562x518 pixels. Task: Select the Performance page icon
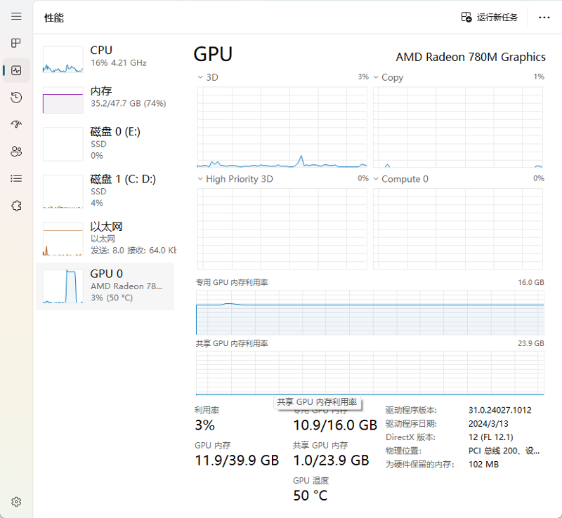pos(16,70)
